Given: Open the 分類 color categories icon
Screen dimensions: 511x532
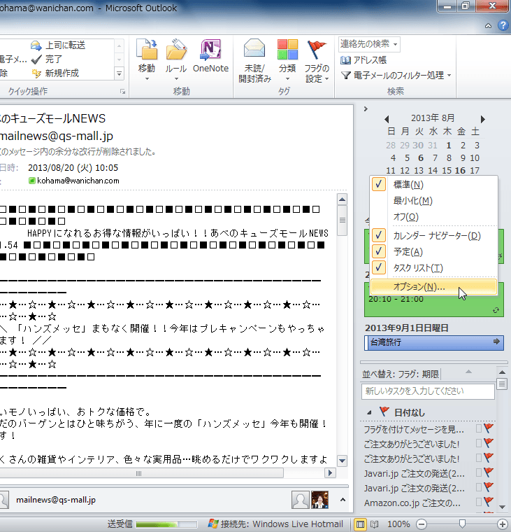Looking at the screenshot, I should (x=287, y=50).
